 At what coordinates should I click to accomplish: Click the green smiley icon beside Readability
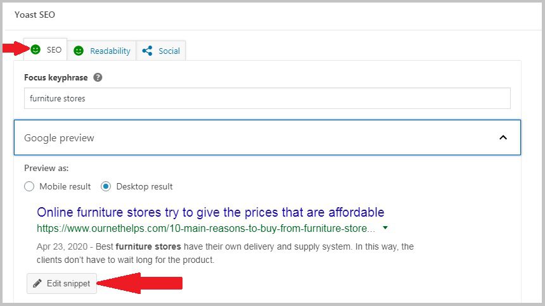click(79, 51)
